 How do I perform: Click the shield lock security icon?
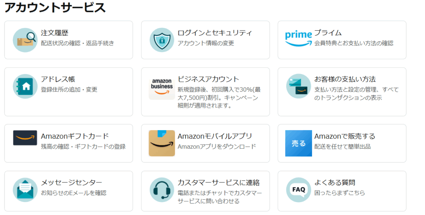(162, 40)
